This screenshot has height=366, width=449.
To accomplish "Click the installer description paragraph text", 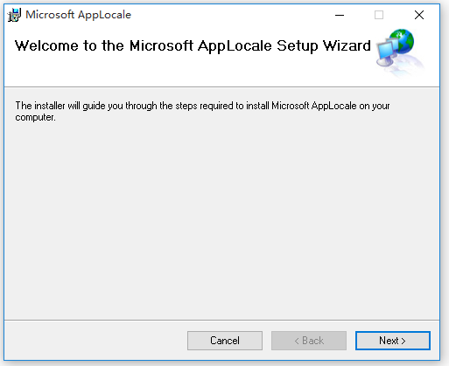I will pyautogui.click(x=202, y=111).
